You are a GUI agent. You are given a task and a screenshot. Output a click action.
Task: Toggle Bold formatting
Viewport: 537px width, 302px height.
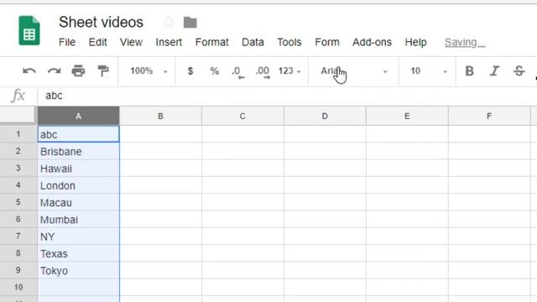coord(470,70)
